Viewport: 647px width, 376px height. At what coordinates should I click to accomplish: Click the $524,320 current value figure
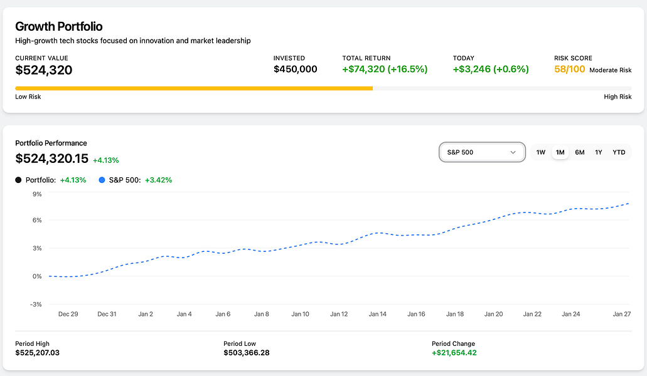pos(44,70)
